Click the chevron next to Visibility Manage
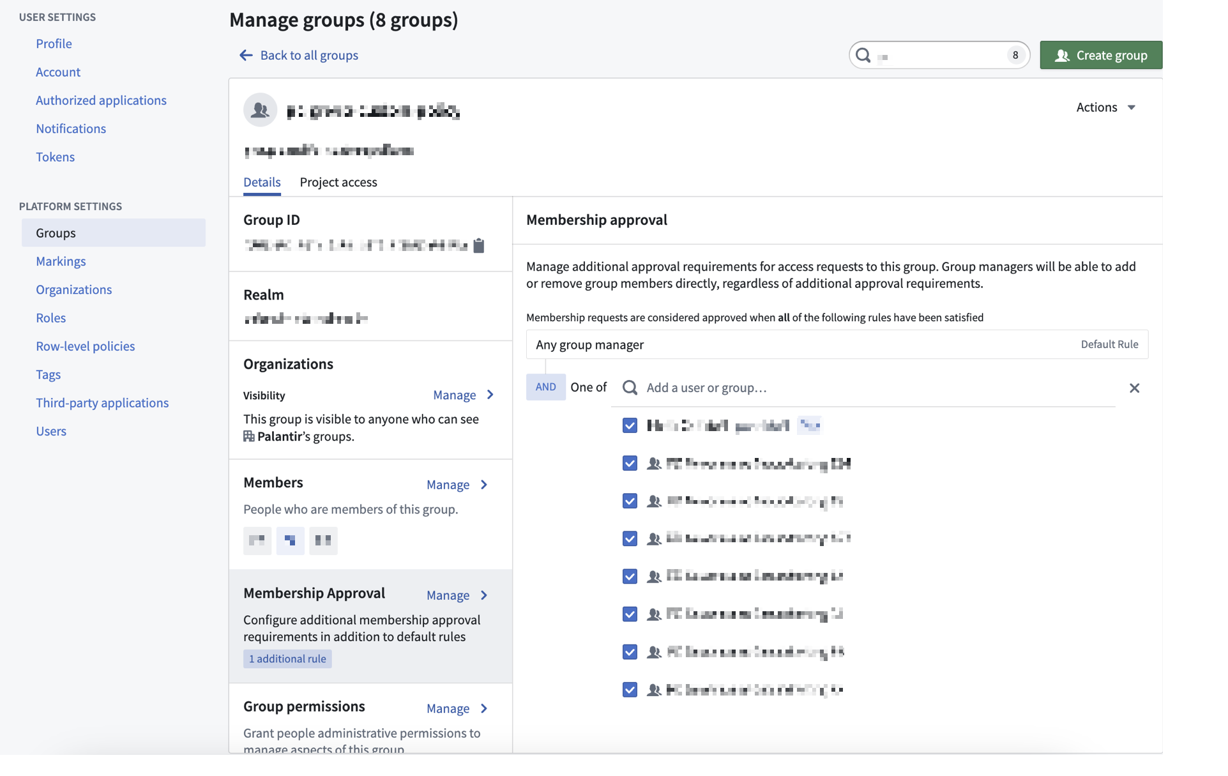 pos(490,395)
